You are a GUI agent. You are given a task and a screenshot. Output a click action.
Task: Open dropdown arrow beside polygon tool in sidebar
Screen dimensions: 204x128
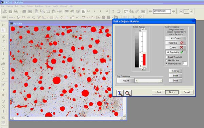[x=7, y=64]
